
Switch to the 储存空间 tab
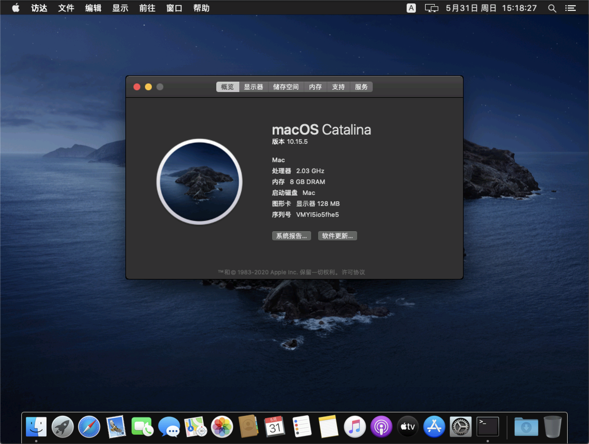[x=286, y=87]
